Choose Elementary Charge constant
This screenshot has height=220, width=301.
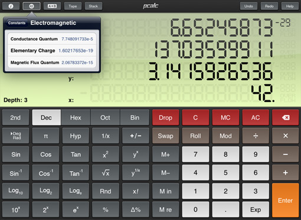point(52,51)
